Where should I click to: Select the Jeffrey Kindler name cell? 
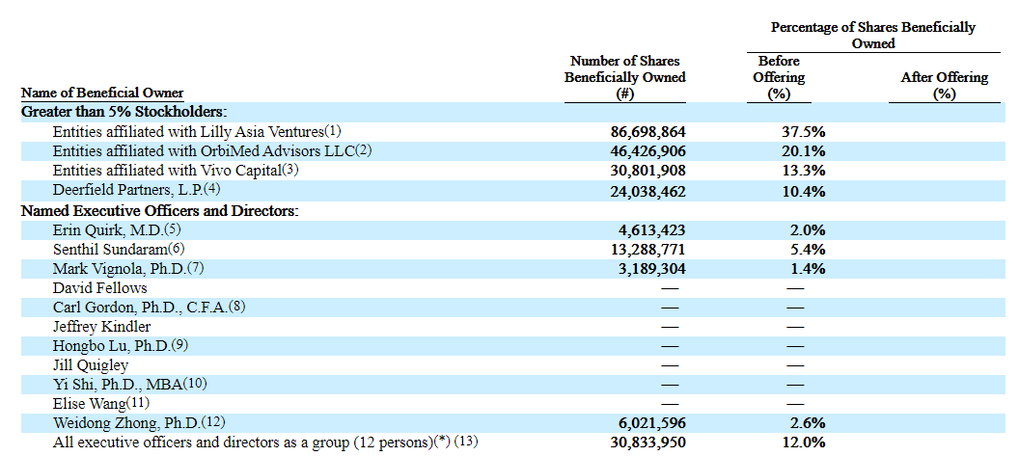coord(101,326)
